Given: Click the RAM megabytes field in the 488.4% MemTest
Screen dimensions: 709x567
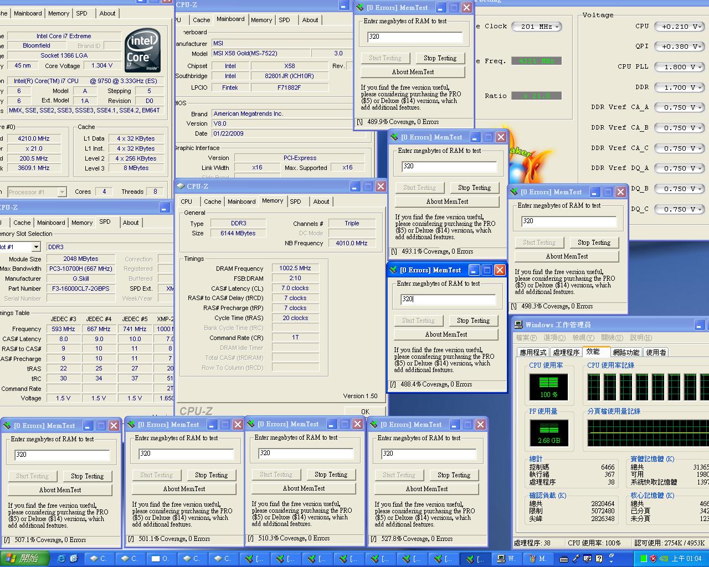Looking at the screenshot, I should pos(449,299).
